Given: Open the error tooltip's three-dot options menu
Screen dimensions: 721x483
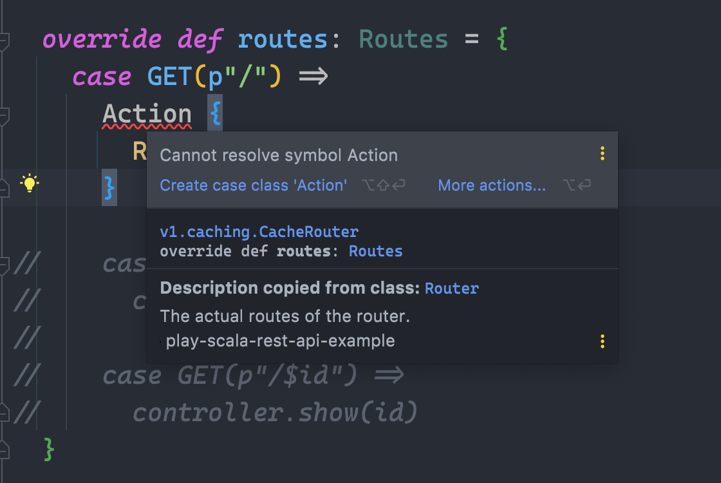Looking at the screenshot, I should click(x=603, y=154).
